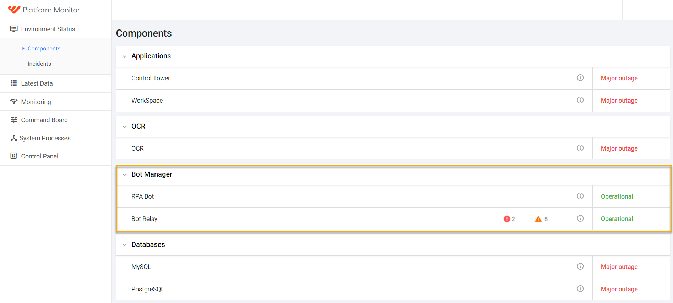
Task: Click the info icon for Control Tower
Action: click(x=580, y=78)
